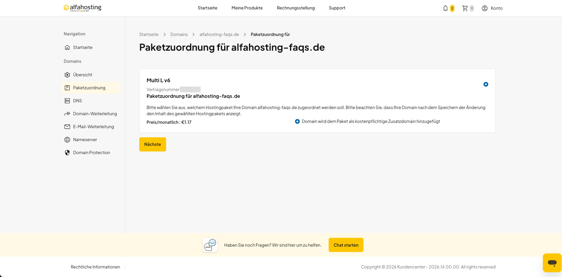Viewport: 562px width, 277px height.
Task: Open the Paketzuordnung sidebar entry
Action: point(91,88)
